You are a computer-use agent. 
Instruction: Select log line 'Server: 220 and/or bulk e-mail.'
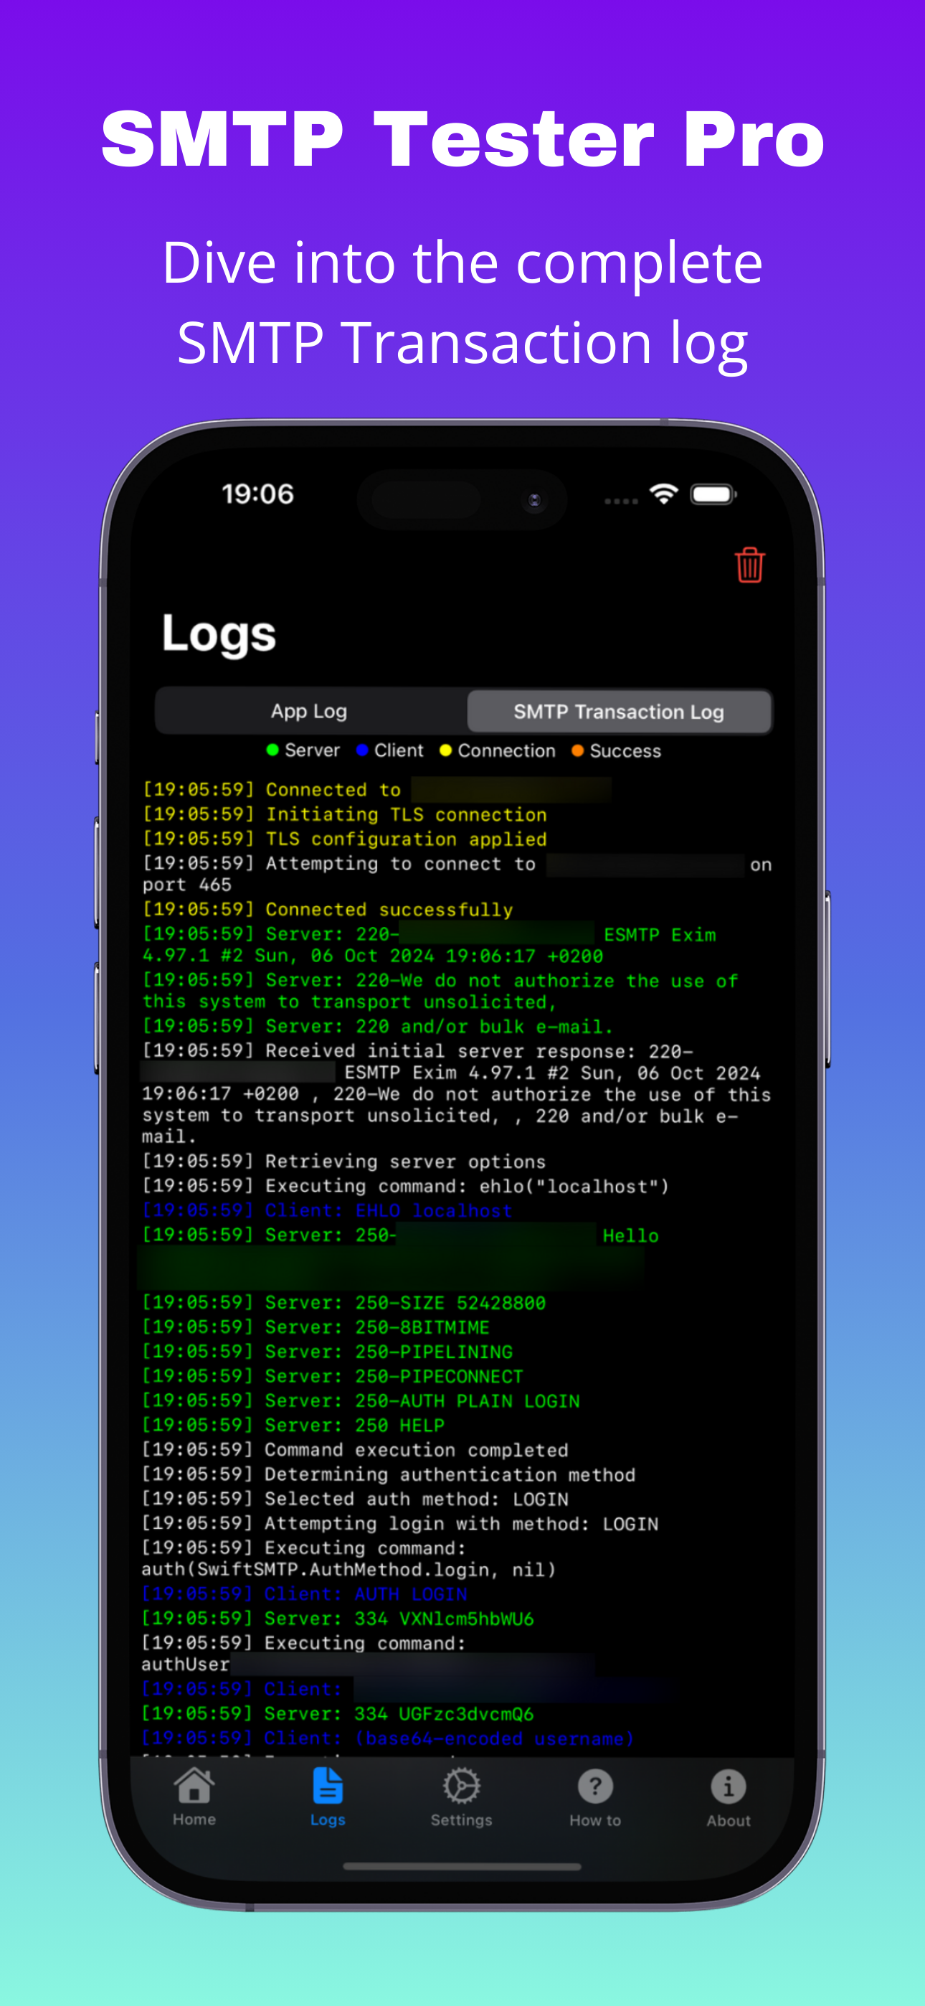pyautogui.click(x=378, y=1027)
